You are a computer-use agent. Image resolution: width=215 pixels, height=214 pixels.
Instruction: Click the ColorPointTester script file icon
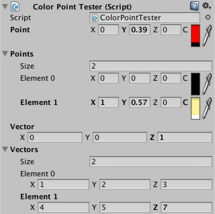coord(95,18)
